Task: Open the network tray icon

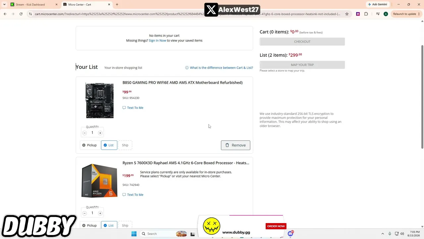Action: [x=397, y=234]
